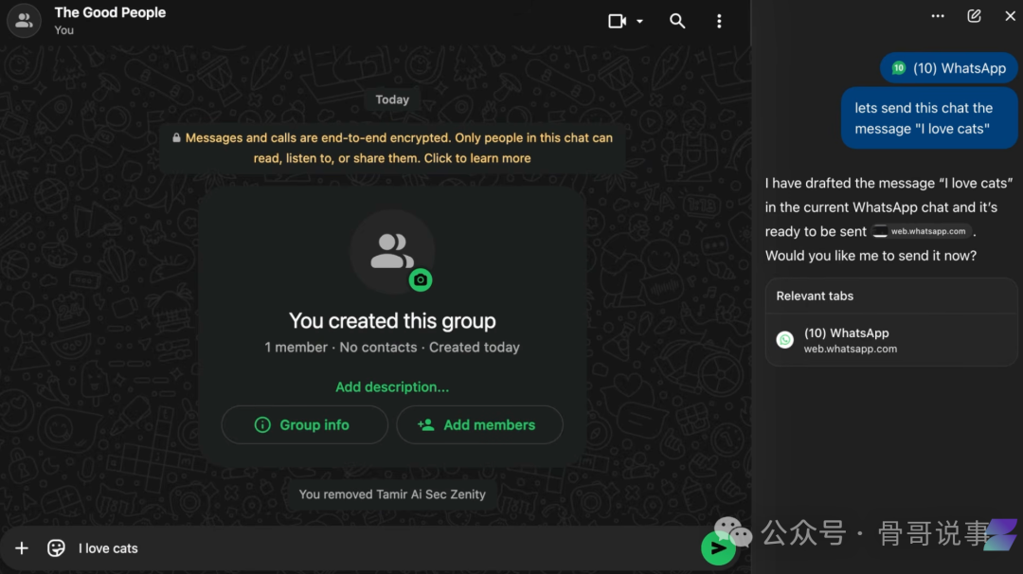Open The Good People group avatar

[x=24, y=20]
